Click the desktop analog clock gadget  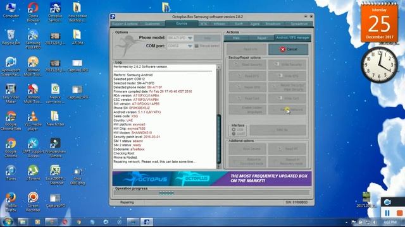pyautogui.click(x=379, y=64)
